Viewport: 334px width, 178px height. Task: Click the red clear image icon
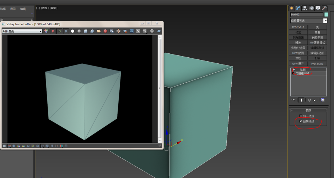105,31
